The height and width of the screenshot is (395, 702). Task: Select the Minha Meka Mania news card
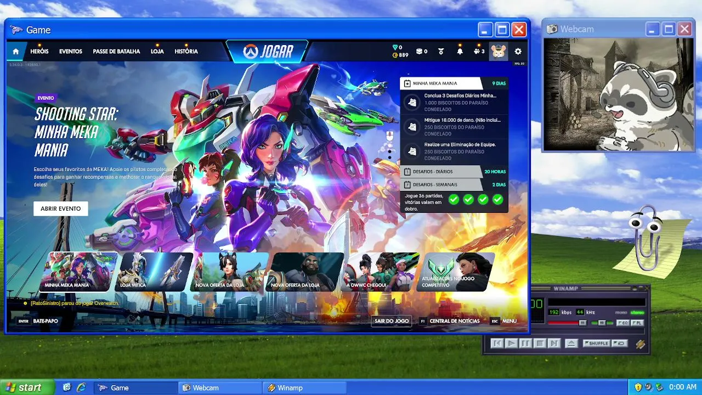pos(78,272)
